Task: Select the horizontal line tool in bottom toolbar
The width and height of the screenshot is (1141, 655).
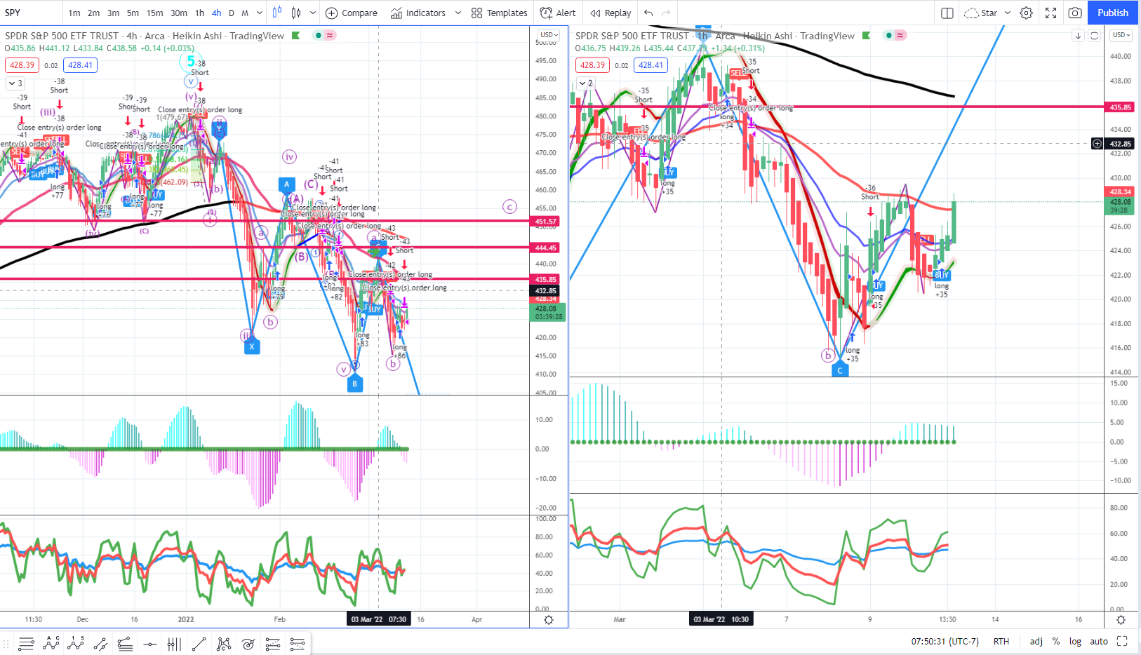Action: 149,644
